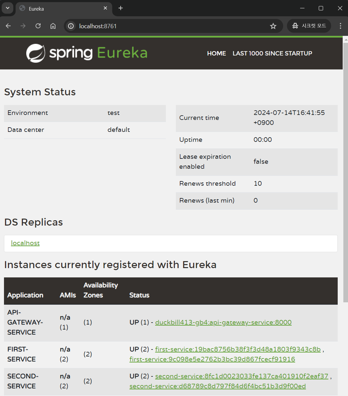Open second-service:d68789c8d797f84d6f4bc51b3d9f00ed link
This screenshot has height=396, width=348.
[x=218, y=386]
